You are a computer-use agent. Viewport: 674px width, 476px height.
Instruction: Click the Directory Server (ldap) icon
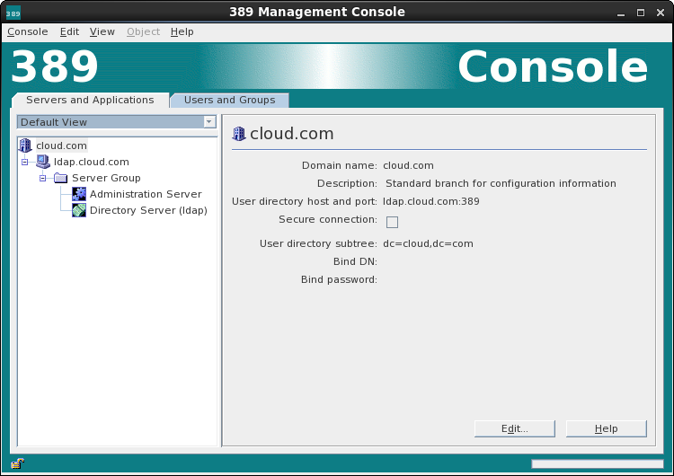pyautogui.click(x=79, y=210)
